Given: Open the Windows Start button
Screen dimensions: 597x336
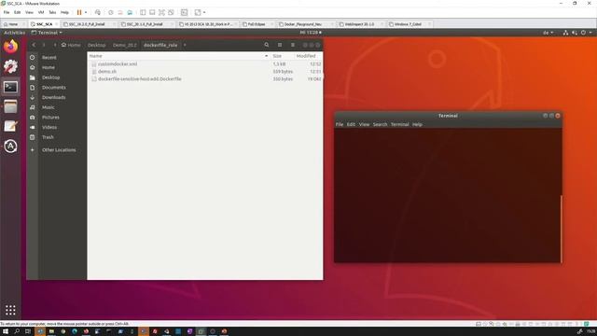Looking at the screenshot, I should click(6, 331).
